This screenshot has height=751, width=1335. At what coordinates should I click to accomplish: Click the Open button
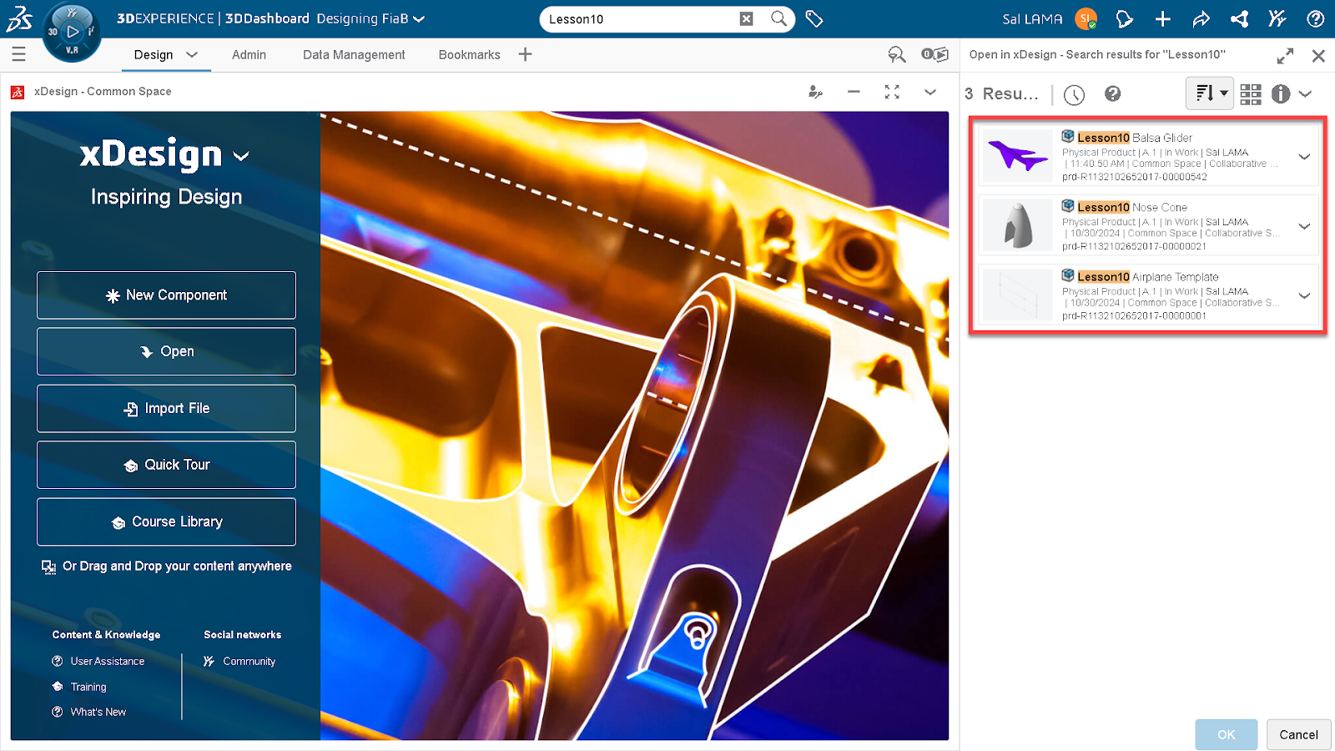coord(166,351)
